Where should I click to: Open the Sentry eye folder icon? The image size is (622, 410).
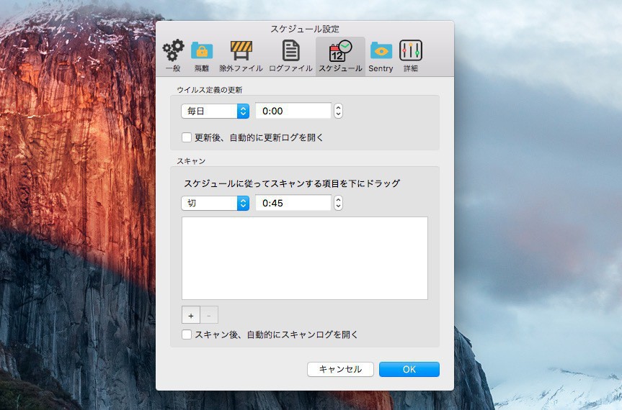[381, 51]
